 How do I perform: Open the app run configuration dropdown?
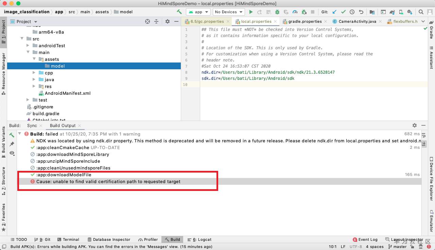click(198, 12)
